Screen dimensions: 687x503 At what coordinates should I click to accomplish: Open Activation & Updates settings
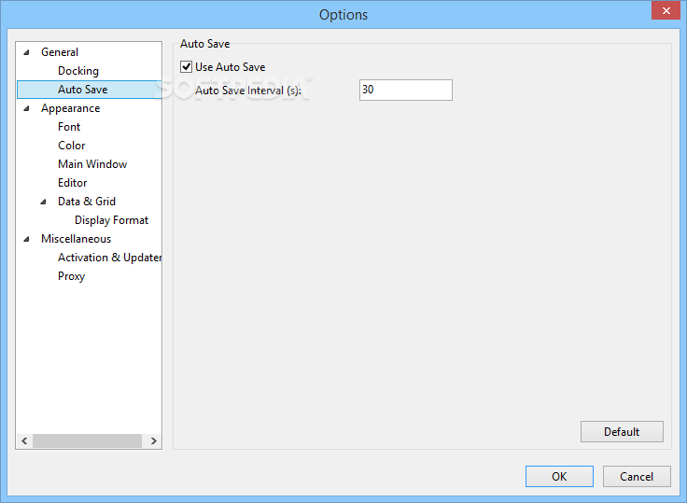[x=109, y=258]
